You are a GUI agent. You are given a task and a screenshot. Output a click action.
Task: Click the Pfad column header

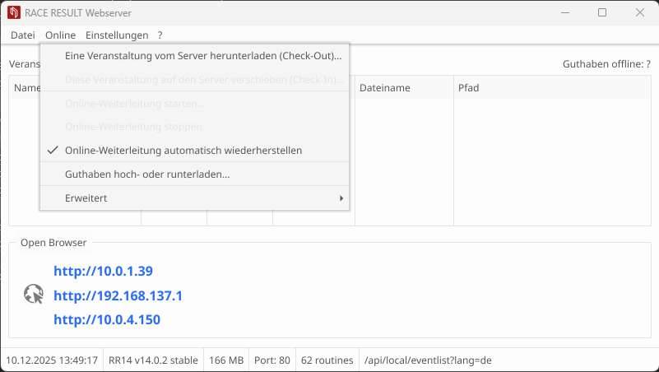470,88
